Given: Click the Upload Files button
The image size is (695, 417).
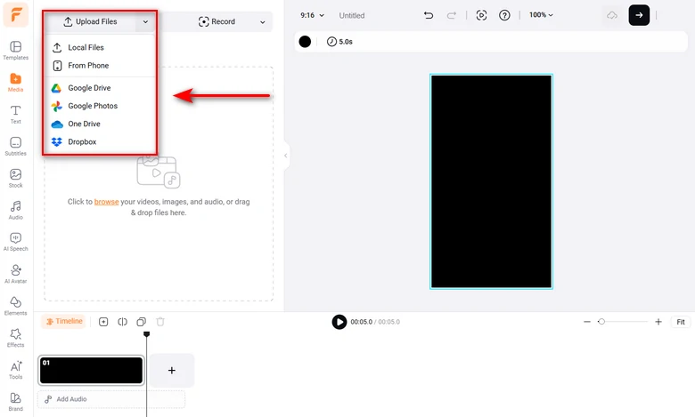Looking at the screenshot, I should (x=90, y=21).
